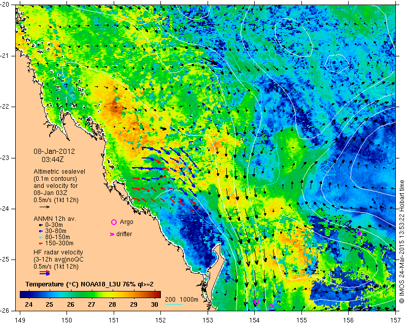
Task: Click the 'ANMN 12h av.' heading
Action: coord(55,218)
